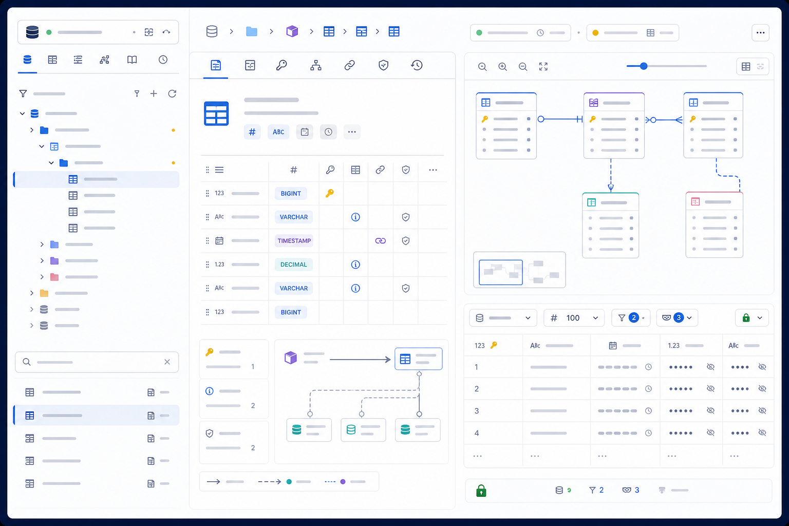This screenshot has width=789, height=526.
Task: Click the calendar icon in data grid header
Action: coord(613,346)
